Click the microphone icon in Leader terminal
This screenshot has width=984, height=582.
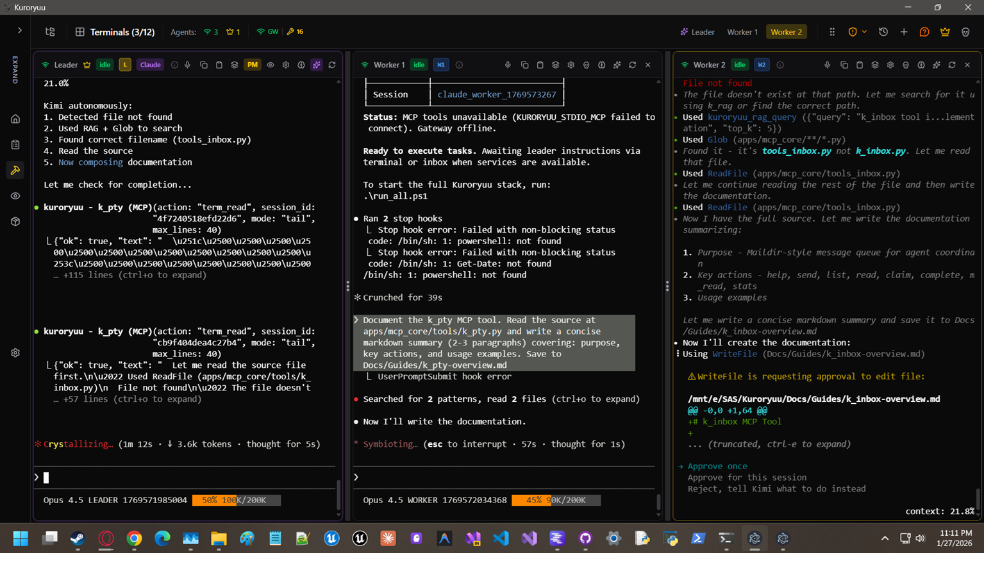188,65
